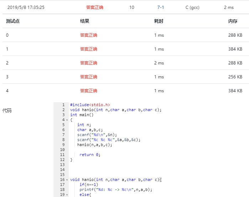Screen dimensions: 249x197
Task: Click 384 KB memory for test point 4
Action: click(x=235, y=91)
